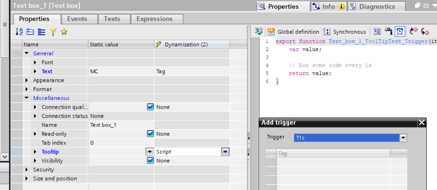Click the JS Global definition icon
The image size is (437, 190).
(271, 31)
